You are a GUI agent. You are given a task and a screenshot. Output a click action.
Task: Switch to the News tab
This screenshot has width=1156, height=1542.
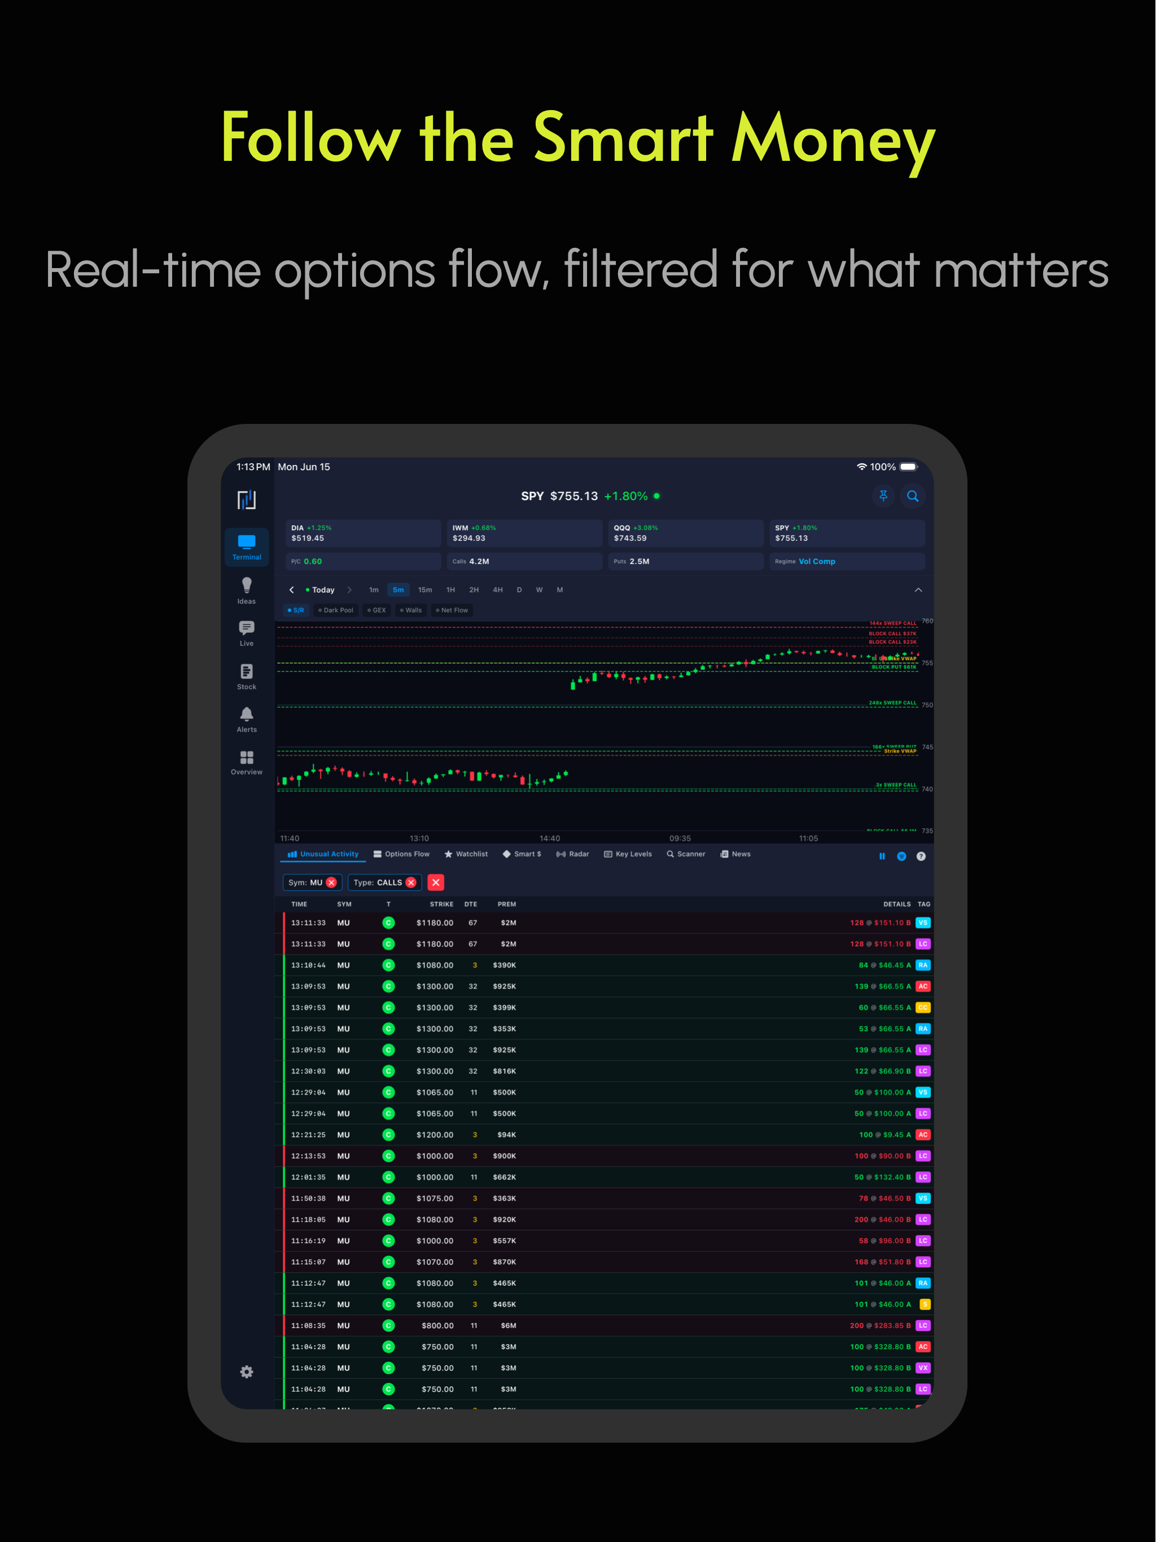pos(735,854)
